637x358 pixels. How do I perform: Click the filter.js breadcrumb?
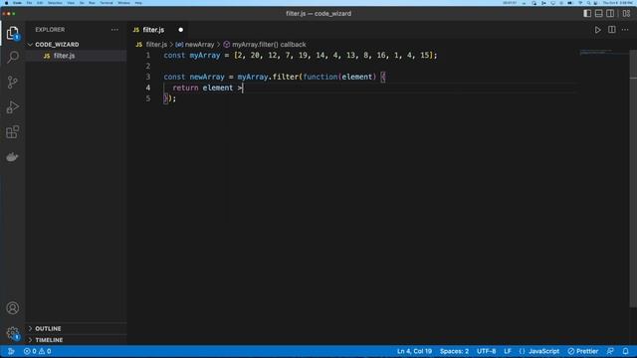pos(156,44)
